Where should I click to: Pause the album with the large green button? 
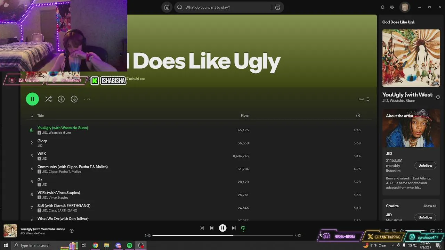[32, 99]
